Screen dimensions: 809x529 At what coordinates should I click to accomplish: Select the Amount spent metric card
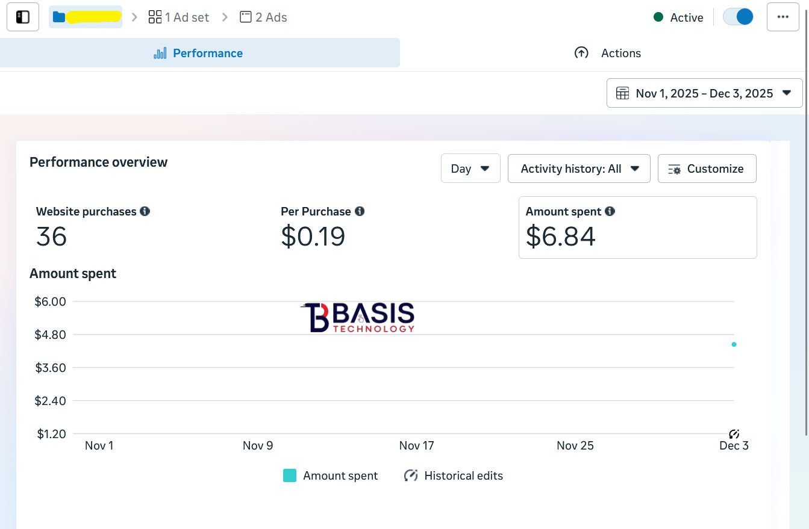637,227
